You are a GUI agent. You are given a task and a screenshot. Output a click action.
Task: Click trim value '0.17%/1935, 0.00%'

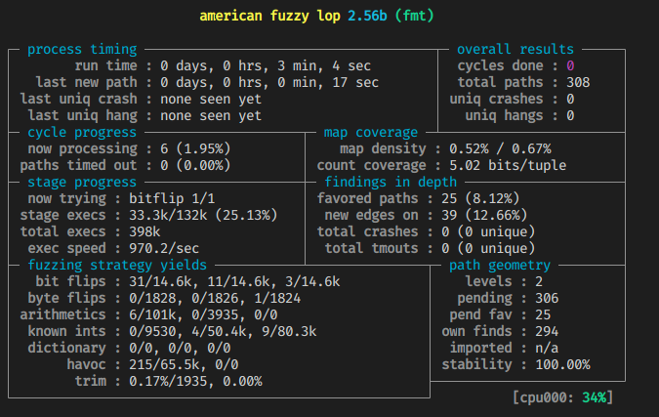pos(195,381)
